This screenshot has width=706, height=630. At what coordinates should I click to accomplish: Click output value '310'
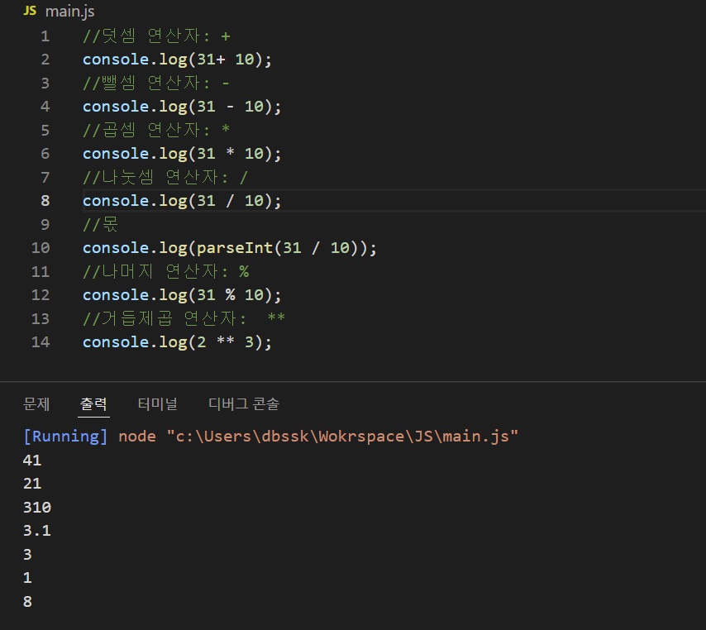[37, 507]
